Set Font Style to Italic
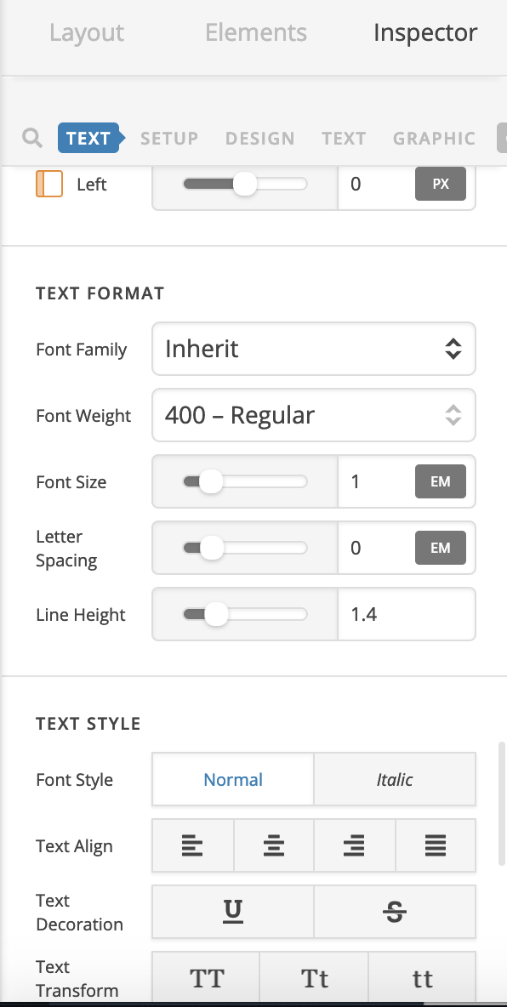 (395, 779)
